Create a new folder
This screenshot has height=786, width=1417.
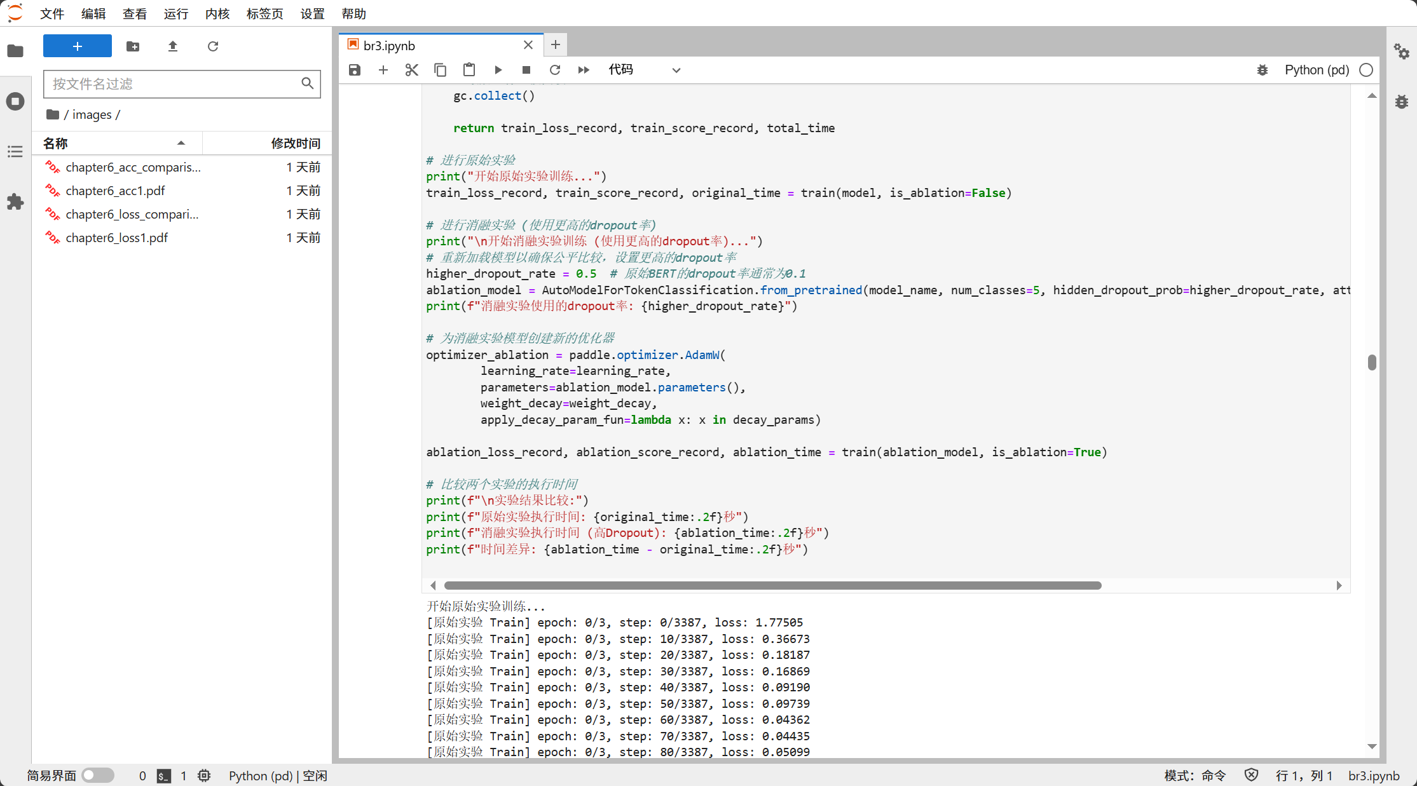tap(133, 46)
